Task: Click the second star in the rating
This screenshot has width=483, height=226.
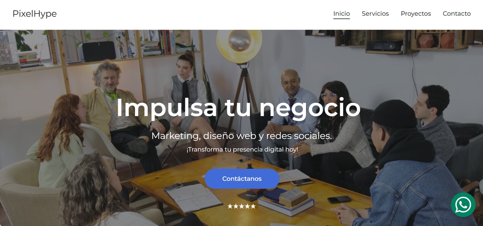Action: [236, 206]
